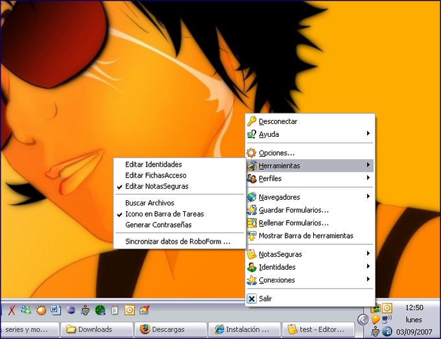Show hidden tray icons with round chevron

coord(363,320)
